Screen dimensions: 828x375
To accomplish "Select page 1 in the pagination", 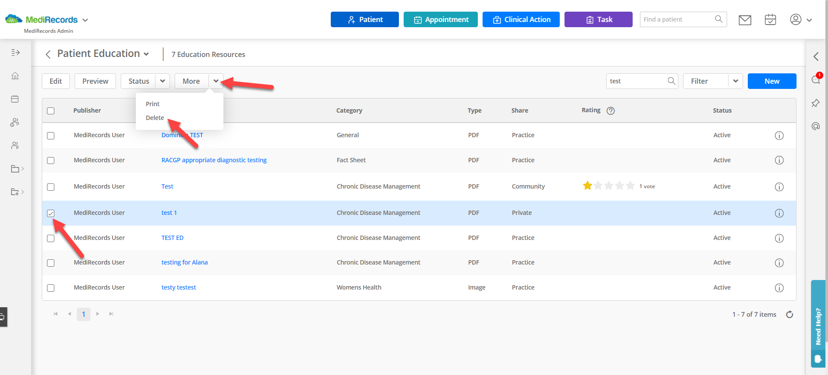I will [84, 314].
